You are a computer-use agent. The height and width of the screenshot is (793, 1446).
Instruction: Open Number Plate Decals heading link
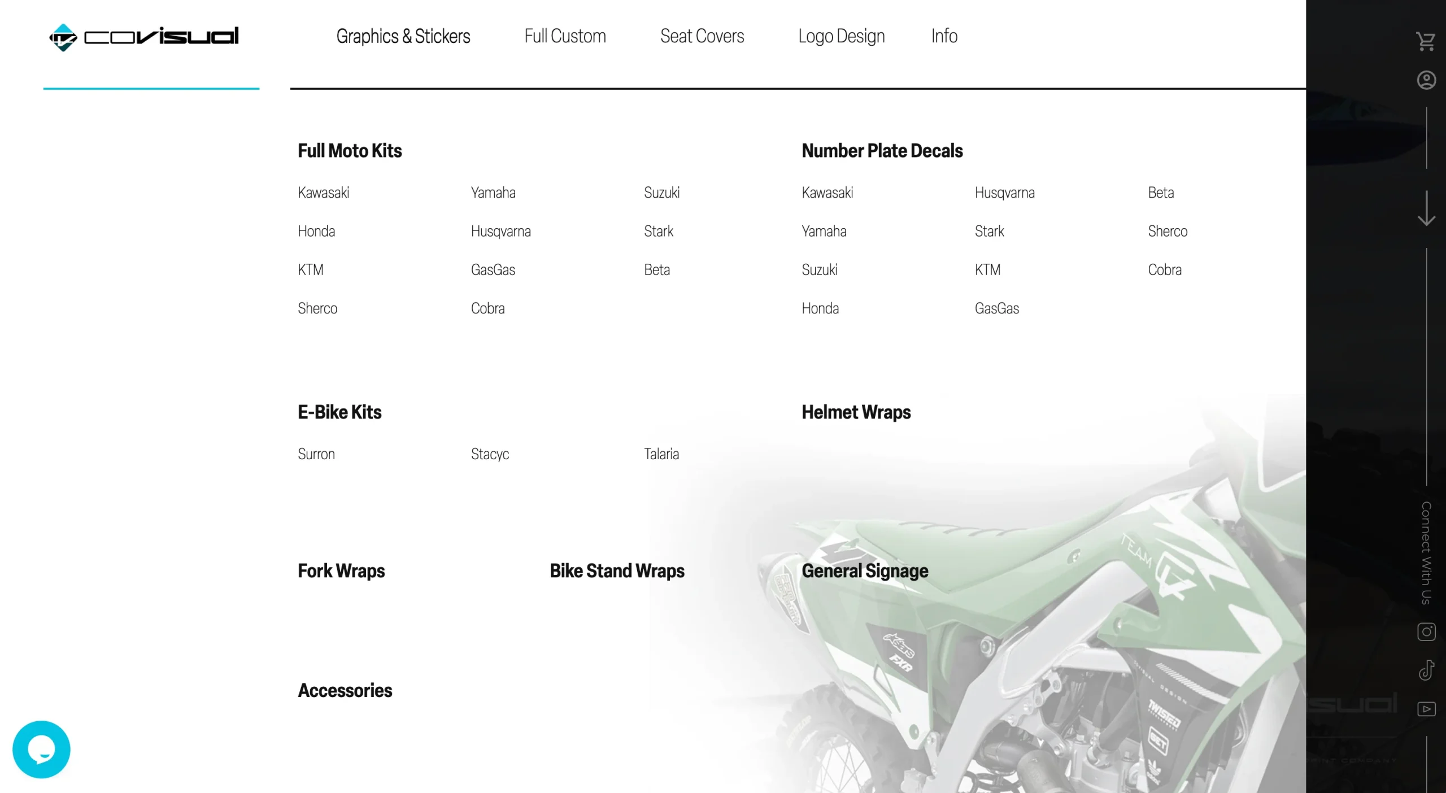(x=882, y=151)
